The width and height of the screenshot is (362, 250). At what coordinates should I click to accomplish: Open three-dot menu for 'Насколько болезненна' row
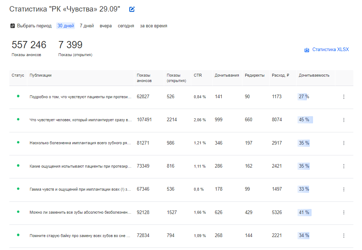coord(344,143)
